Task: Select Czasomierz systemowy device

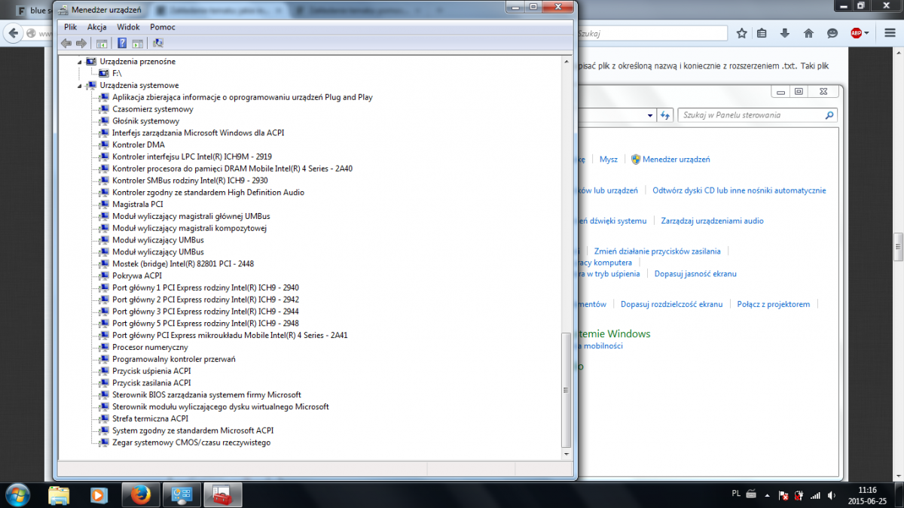Action: pos(152,109)
